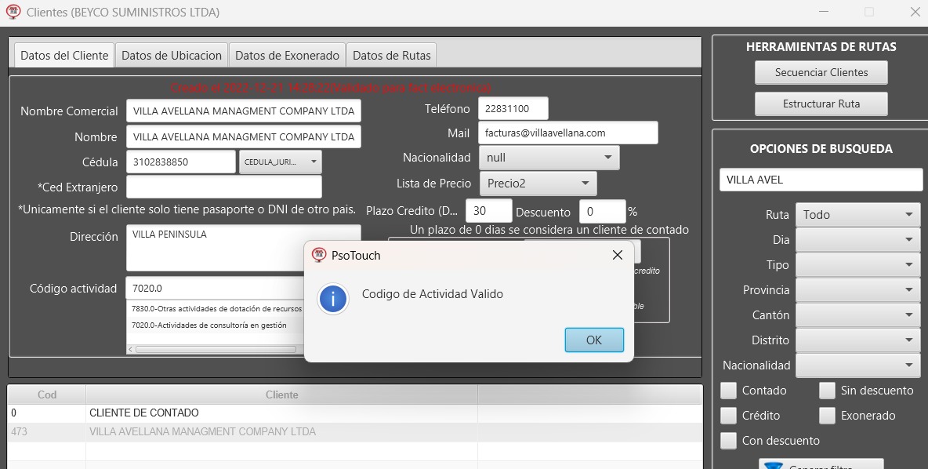
Task: Open the cédula type dropdown CEDULA_JURI
Action: click(x=281, y=162)
